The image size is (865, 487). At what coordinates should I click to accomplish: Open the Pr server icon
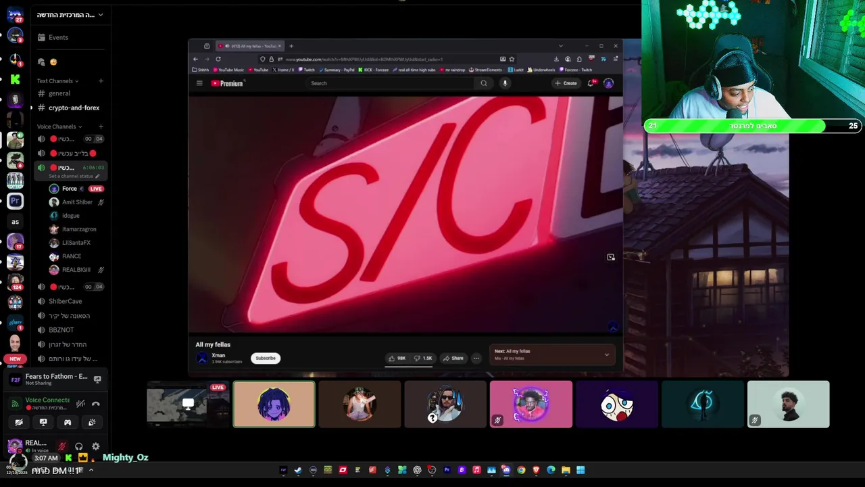click(x=15, y=201)
